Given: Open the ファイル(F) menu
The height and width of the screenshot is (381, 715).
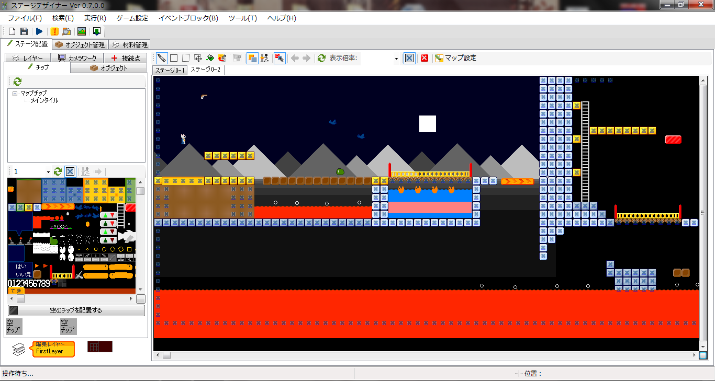Looking at the screenshot, I should pos(25,18).
